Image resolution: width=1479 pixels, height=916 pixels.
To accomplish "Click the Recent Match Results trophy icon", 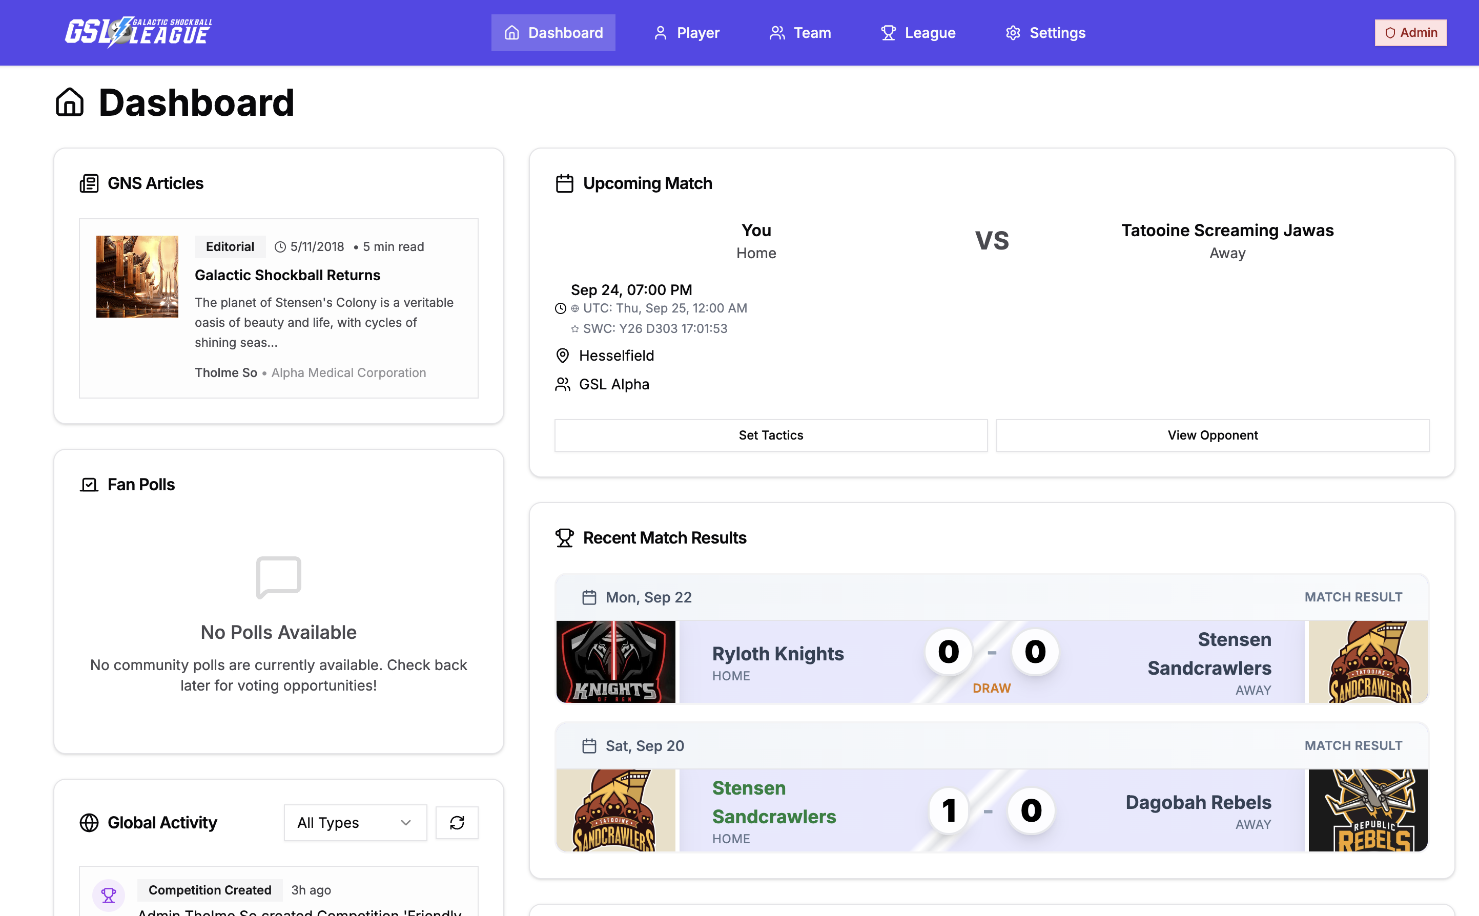I will pyautogui.click(x=564, y=537).
